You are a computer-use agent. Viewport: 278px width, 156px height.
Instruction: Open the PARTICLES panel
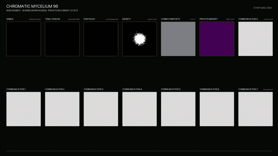pos(101,39)
